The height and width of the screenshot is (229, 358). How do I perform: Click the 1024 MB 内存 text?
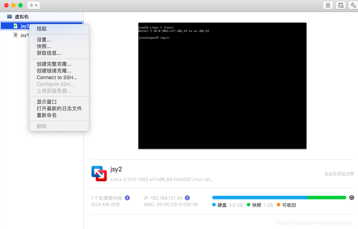(105, 205)
